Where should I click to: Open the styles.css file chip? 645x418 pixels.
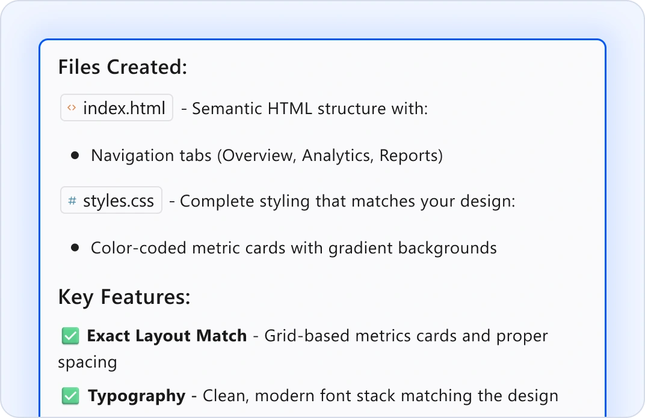pyautogui.click(x=111, y=201)
